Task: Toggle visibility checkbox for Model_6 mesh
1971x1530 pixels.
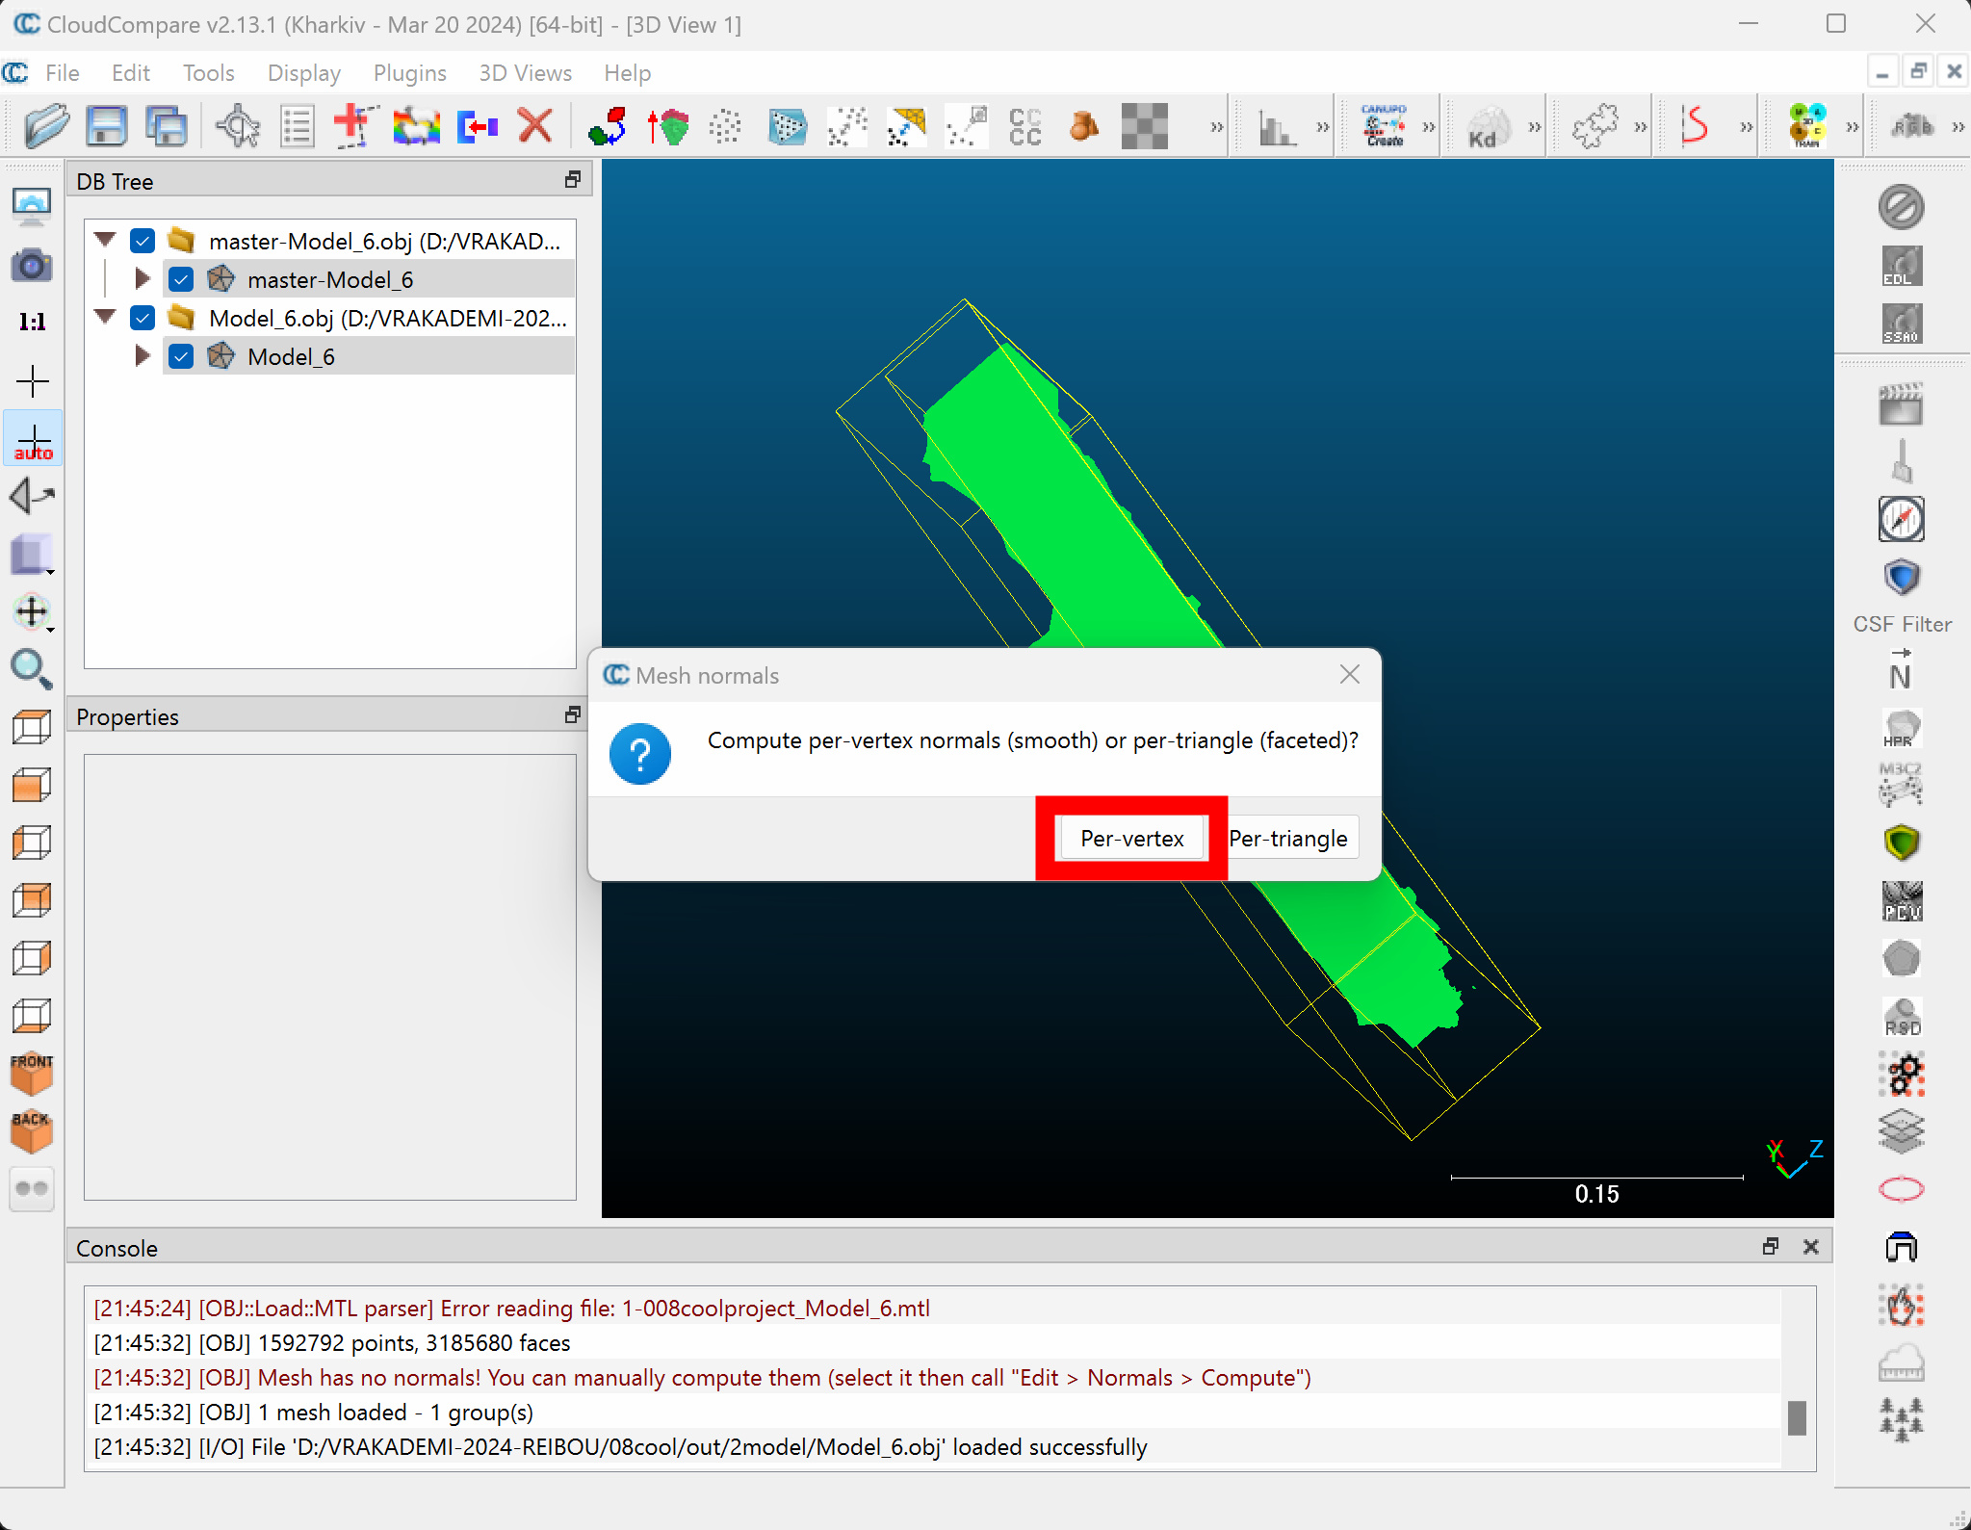Action: tap(181, 356)
